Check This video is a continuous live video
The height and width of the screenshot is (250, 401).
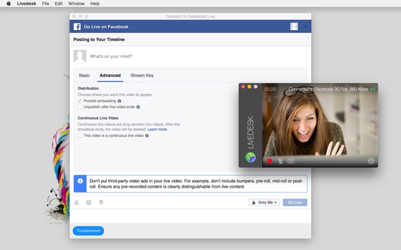(80, 135)
